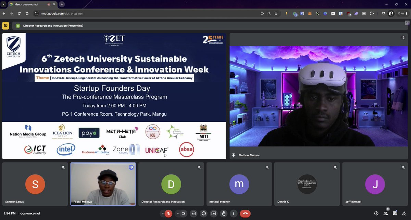Click the camera permission icon in address bar
Screen dimensions: 411x220
click(x=262, y=14)
